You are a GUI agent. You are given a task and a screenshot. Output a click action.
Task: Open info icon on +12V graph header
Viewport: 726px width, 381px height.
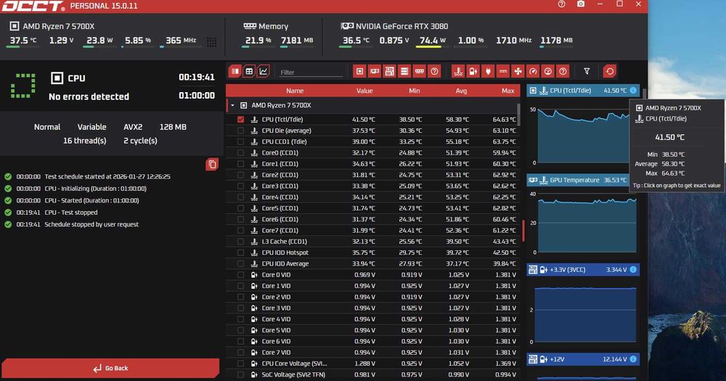633,359
